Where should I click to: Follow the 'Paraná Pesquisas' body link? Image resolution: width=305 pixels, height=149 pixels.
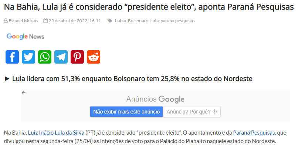[254, 132]
